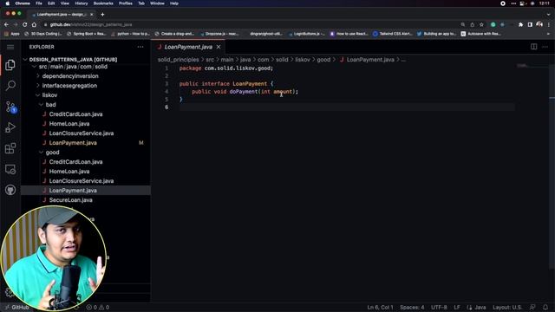This screenshot has height=312, width=555.
Task: Split the editor to the right
Action: coord(533,47)
